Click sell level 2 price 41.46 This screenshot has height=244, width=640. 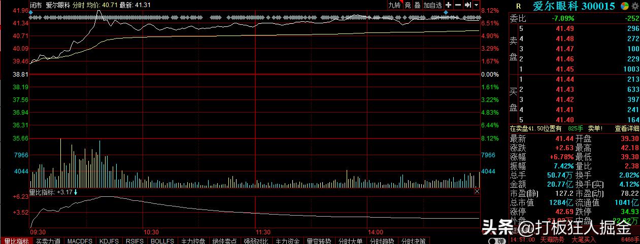[564, 59]
